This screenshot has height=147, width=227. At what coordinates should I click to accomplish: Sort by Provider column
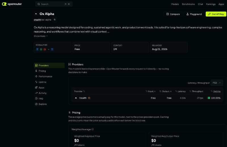click(79, 91)
